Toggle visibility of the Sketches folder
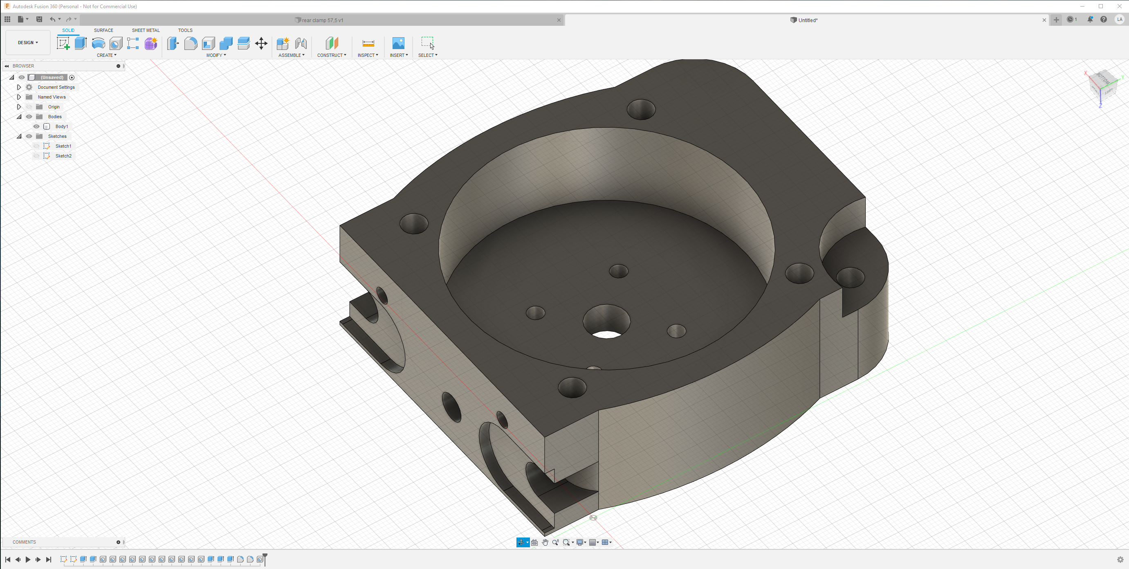 point(29,136)
